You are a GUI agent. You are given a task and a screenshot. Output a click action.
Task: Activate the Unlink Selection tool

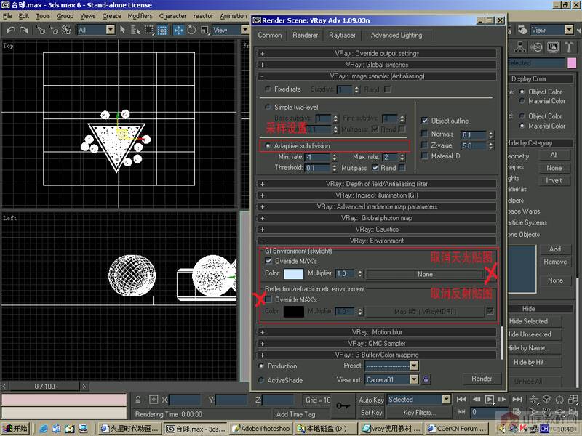(53, 30)
